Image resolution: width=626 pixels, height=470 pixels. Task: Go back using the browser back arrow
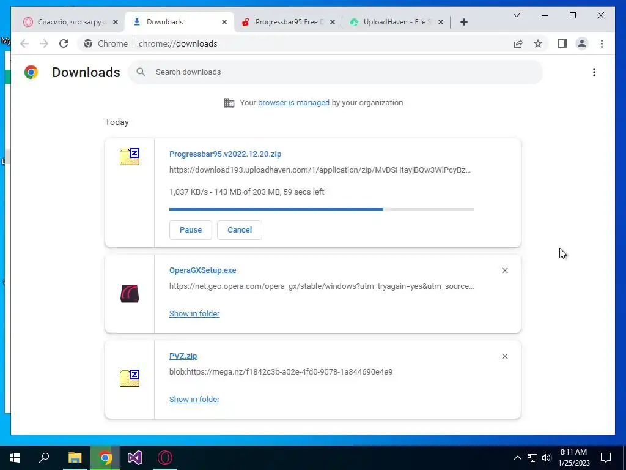[x=24, y=43]
